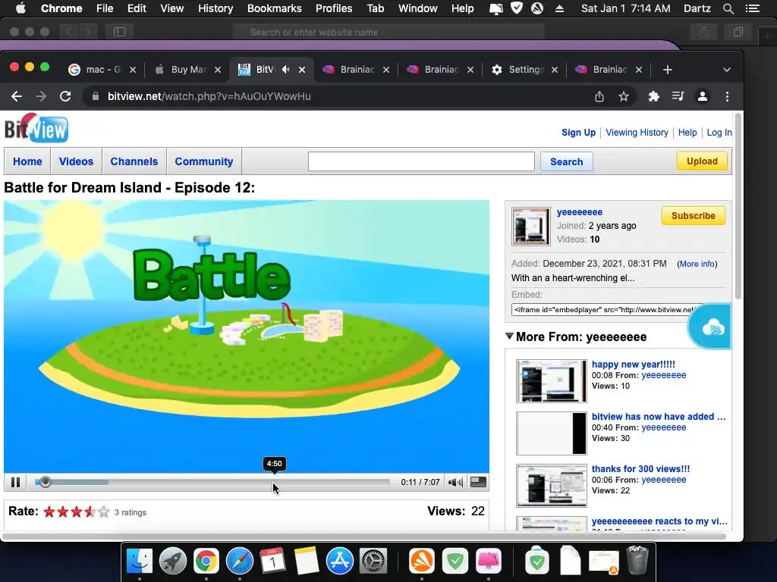Open the yeeeeeeee channel name link
The image size is (777, 582).
tap(579, 212)
